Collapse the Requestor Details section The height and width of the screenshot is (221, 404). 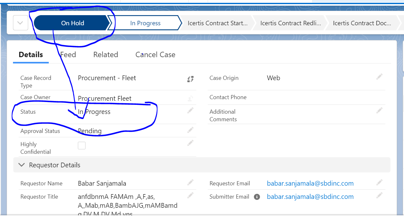click(22, 165)
